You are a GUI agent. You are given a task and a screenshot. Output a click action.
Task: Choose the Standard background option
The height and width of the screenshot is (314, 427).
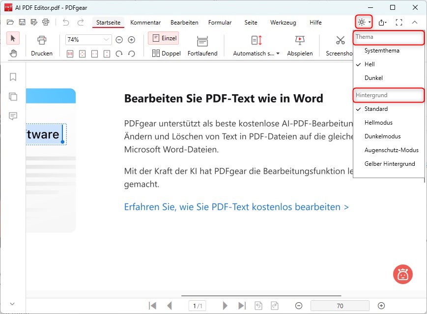389,109
